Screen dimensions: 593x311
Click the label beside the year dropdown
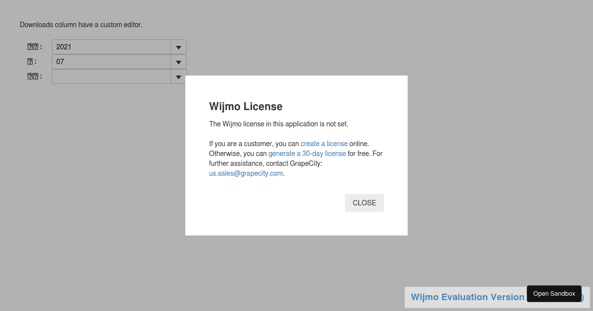point(34,46)
